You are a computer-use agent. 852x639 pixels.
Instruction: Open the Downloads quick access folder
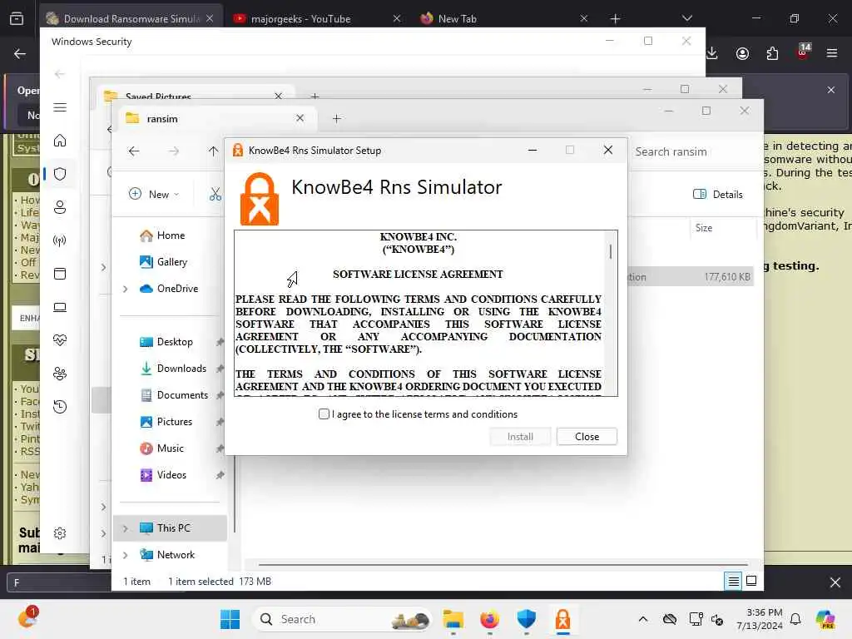tap(173, 369)
